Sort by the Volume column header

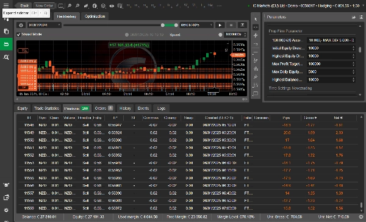pyautogui.click(x=69, y=118)
